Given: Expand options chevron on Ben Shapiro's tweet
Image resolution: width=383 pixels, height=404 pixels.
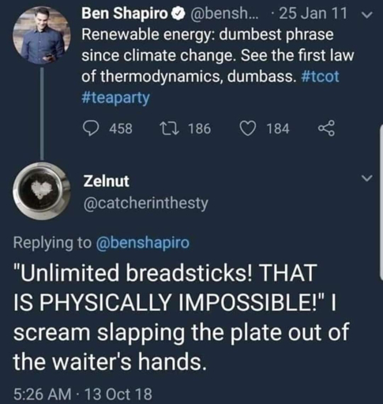Looking at the screenshot, I should coord(366,15).
